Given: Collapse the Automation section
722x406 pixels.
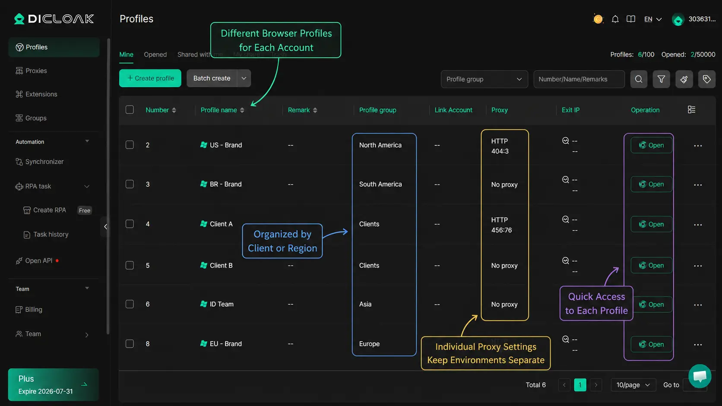Looking at the screenshot, I should coord(87,141).
